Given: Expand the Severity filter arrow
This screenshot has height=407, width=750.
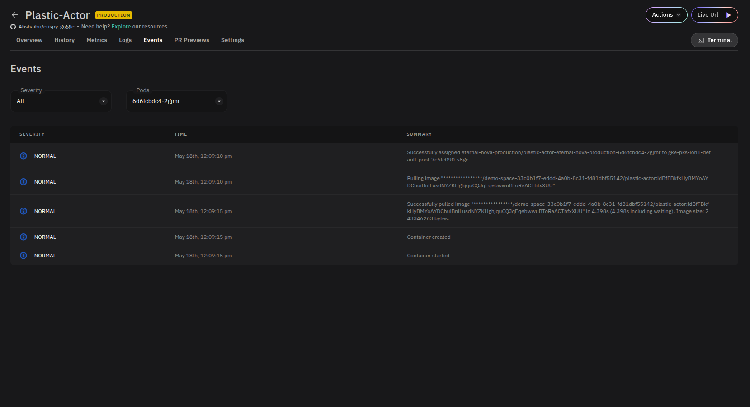Looking at the screenshot, I should coord(104,101).
